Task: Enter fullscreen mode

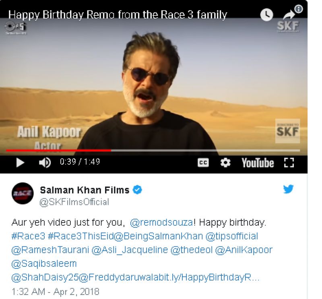Action: click(288, 163)
